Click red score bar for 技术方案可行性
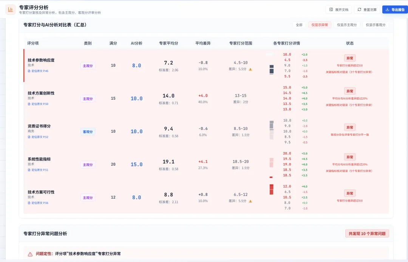Screen dimensions: 408x262 271,189
